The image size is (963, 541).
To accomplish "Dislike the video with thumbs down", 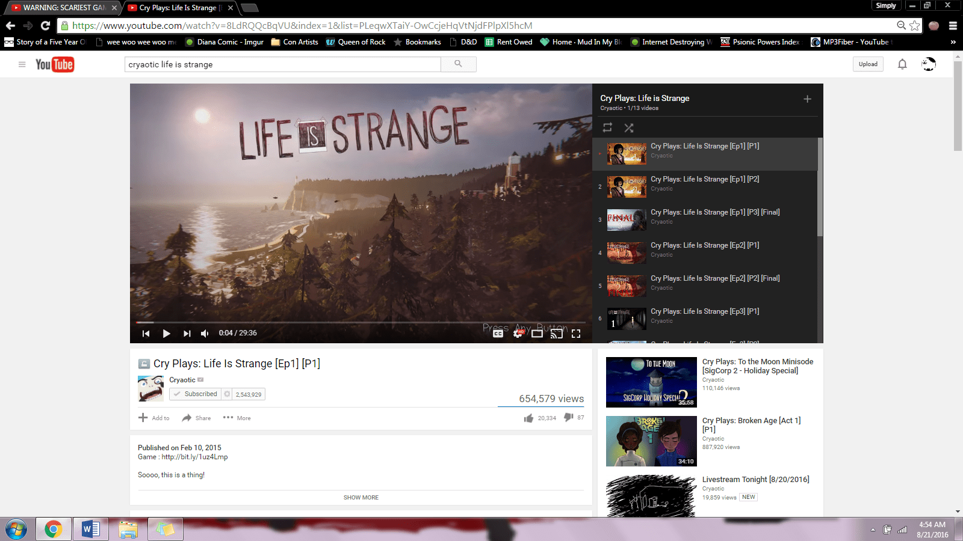I will tap(568, 418).
